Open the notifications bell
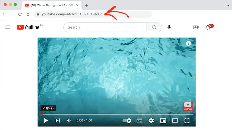The height and width of the screenshot is (130, 232). 208,27
